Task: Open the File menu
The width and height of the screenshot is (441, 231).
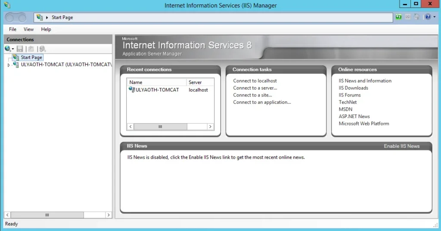Action: click(x=12, y=29)
